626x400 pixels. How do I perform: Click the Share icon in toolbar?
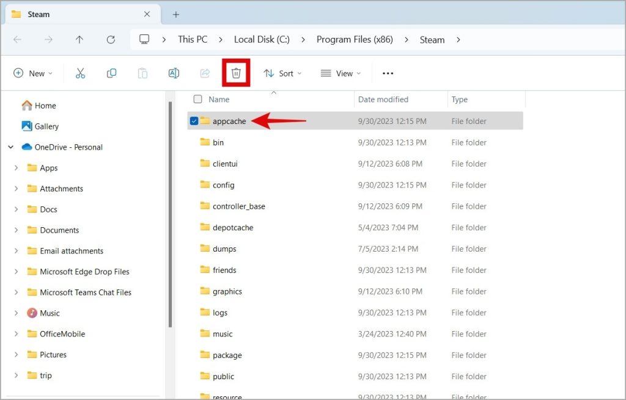(205, 73)
